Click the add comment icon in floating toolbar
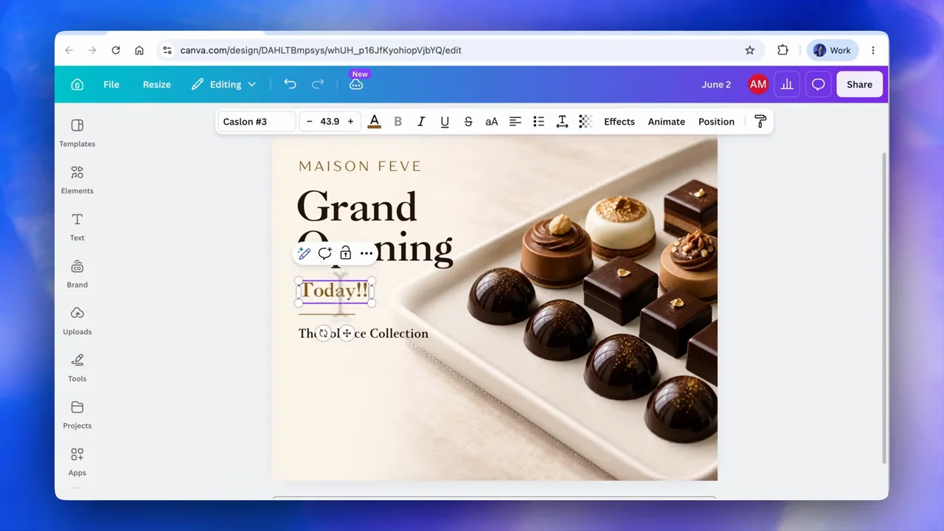Viewport: 944px width, 531px height. coord(324,253)
